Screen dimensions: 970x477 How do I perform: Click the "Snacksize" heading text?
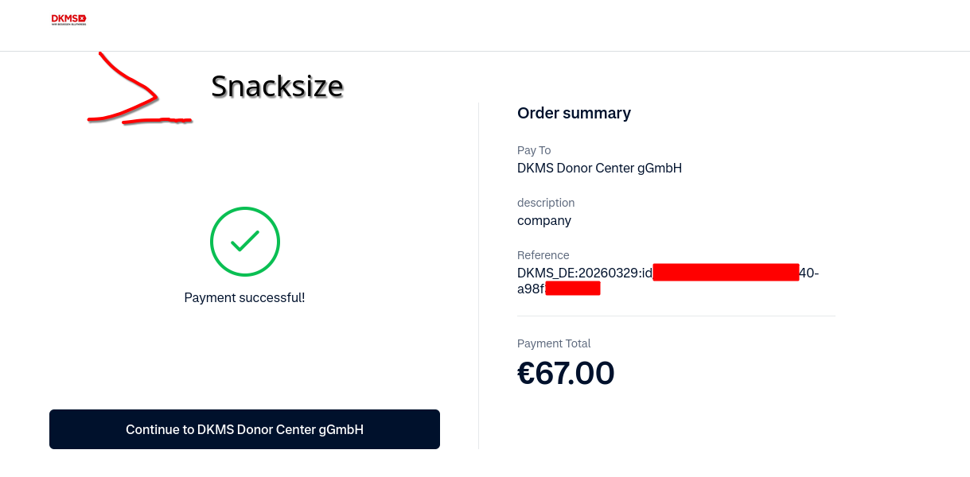click(277, 86)
